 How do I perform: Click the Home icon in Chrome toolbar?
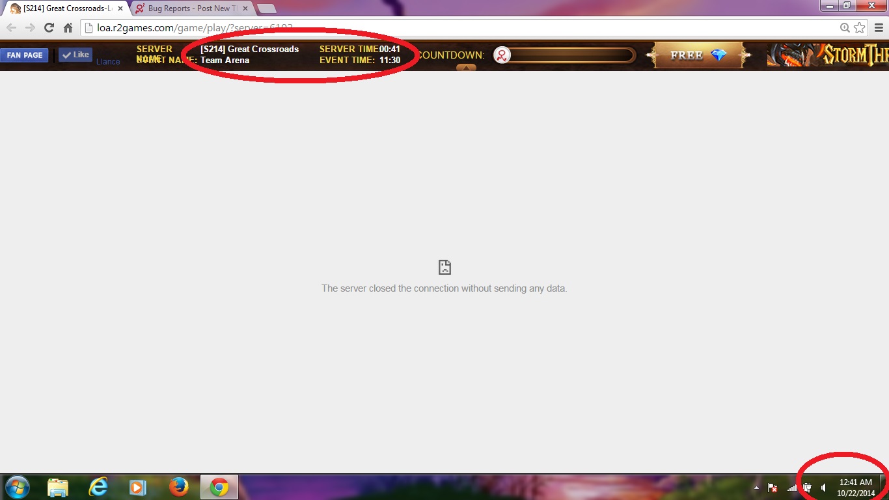point(68,27)
